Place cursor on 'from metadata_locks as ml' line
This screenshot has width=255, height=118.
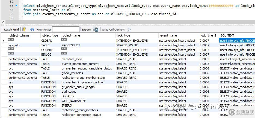pos(47,10)
